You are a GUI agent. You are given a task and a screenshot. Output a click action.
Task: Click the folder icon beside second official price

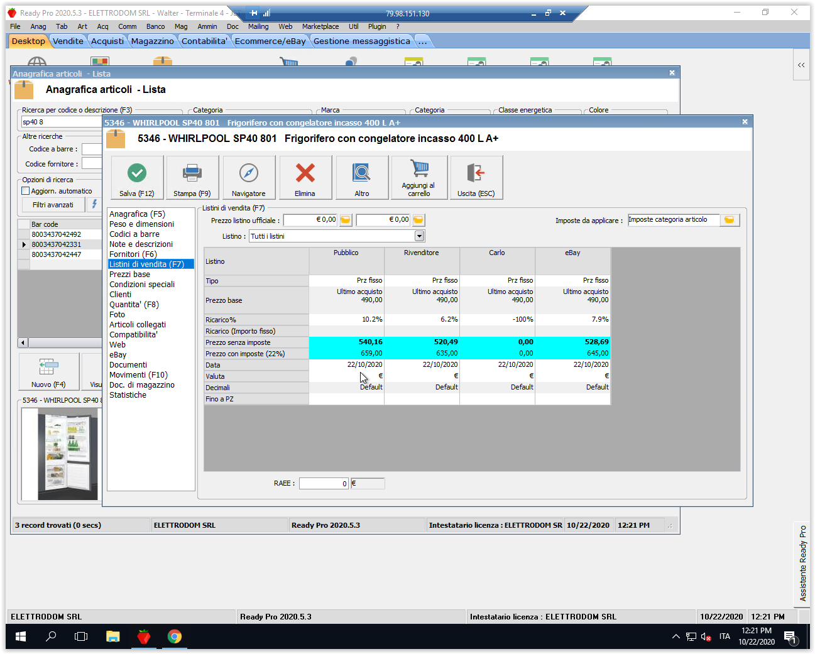pyautogui.click(x=418, y=221)
